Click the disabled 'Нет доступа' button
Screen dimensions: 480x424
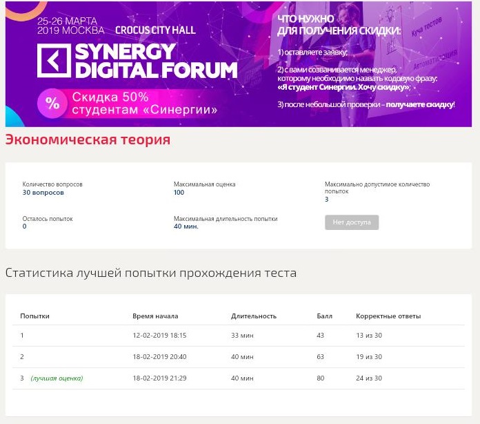(352, 222)
